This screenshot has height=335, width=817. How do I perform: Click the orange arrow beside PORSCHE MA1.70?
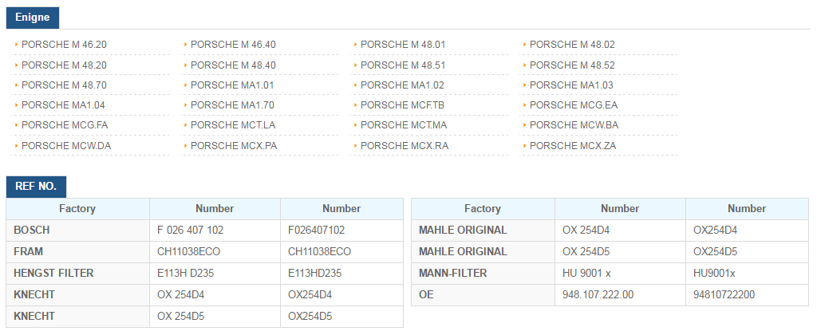tap(185, 105)
